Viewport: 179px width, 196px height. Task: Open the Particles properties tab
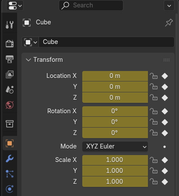(x=10, y=174)
